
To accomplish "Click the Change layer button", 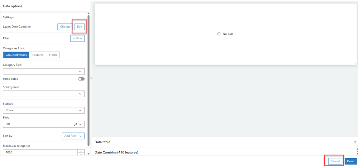I will (65, 27).
